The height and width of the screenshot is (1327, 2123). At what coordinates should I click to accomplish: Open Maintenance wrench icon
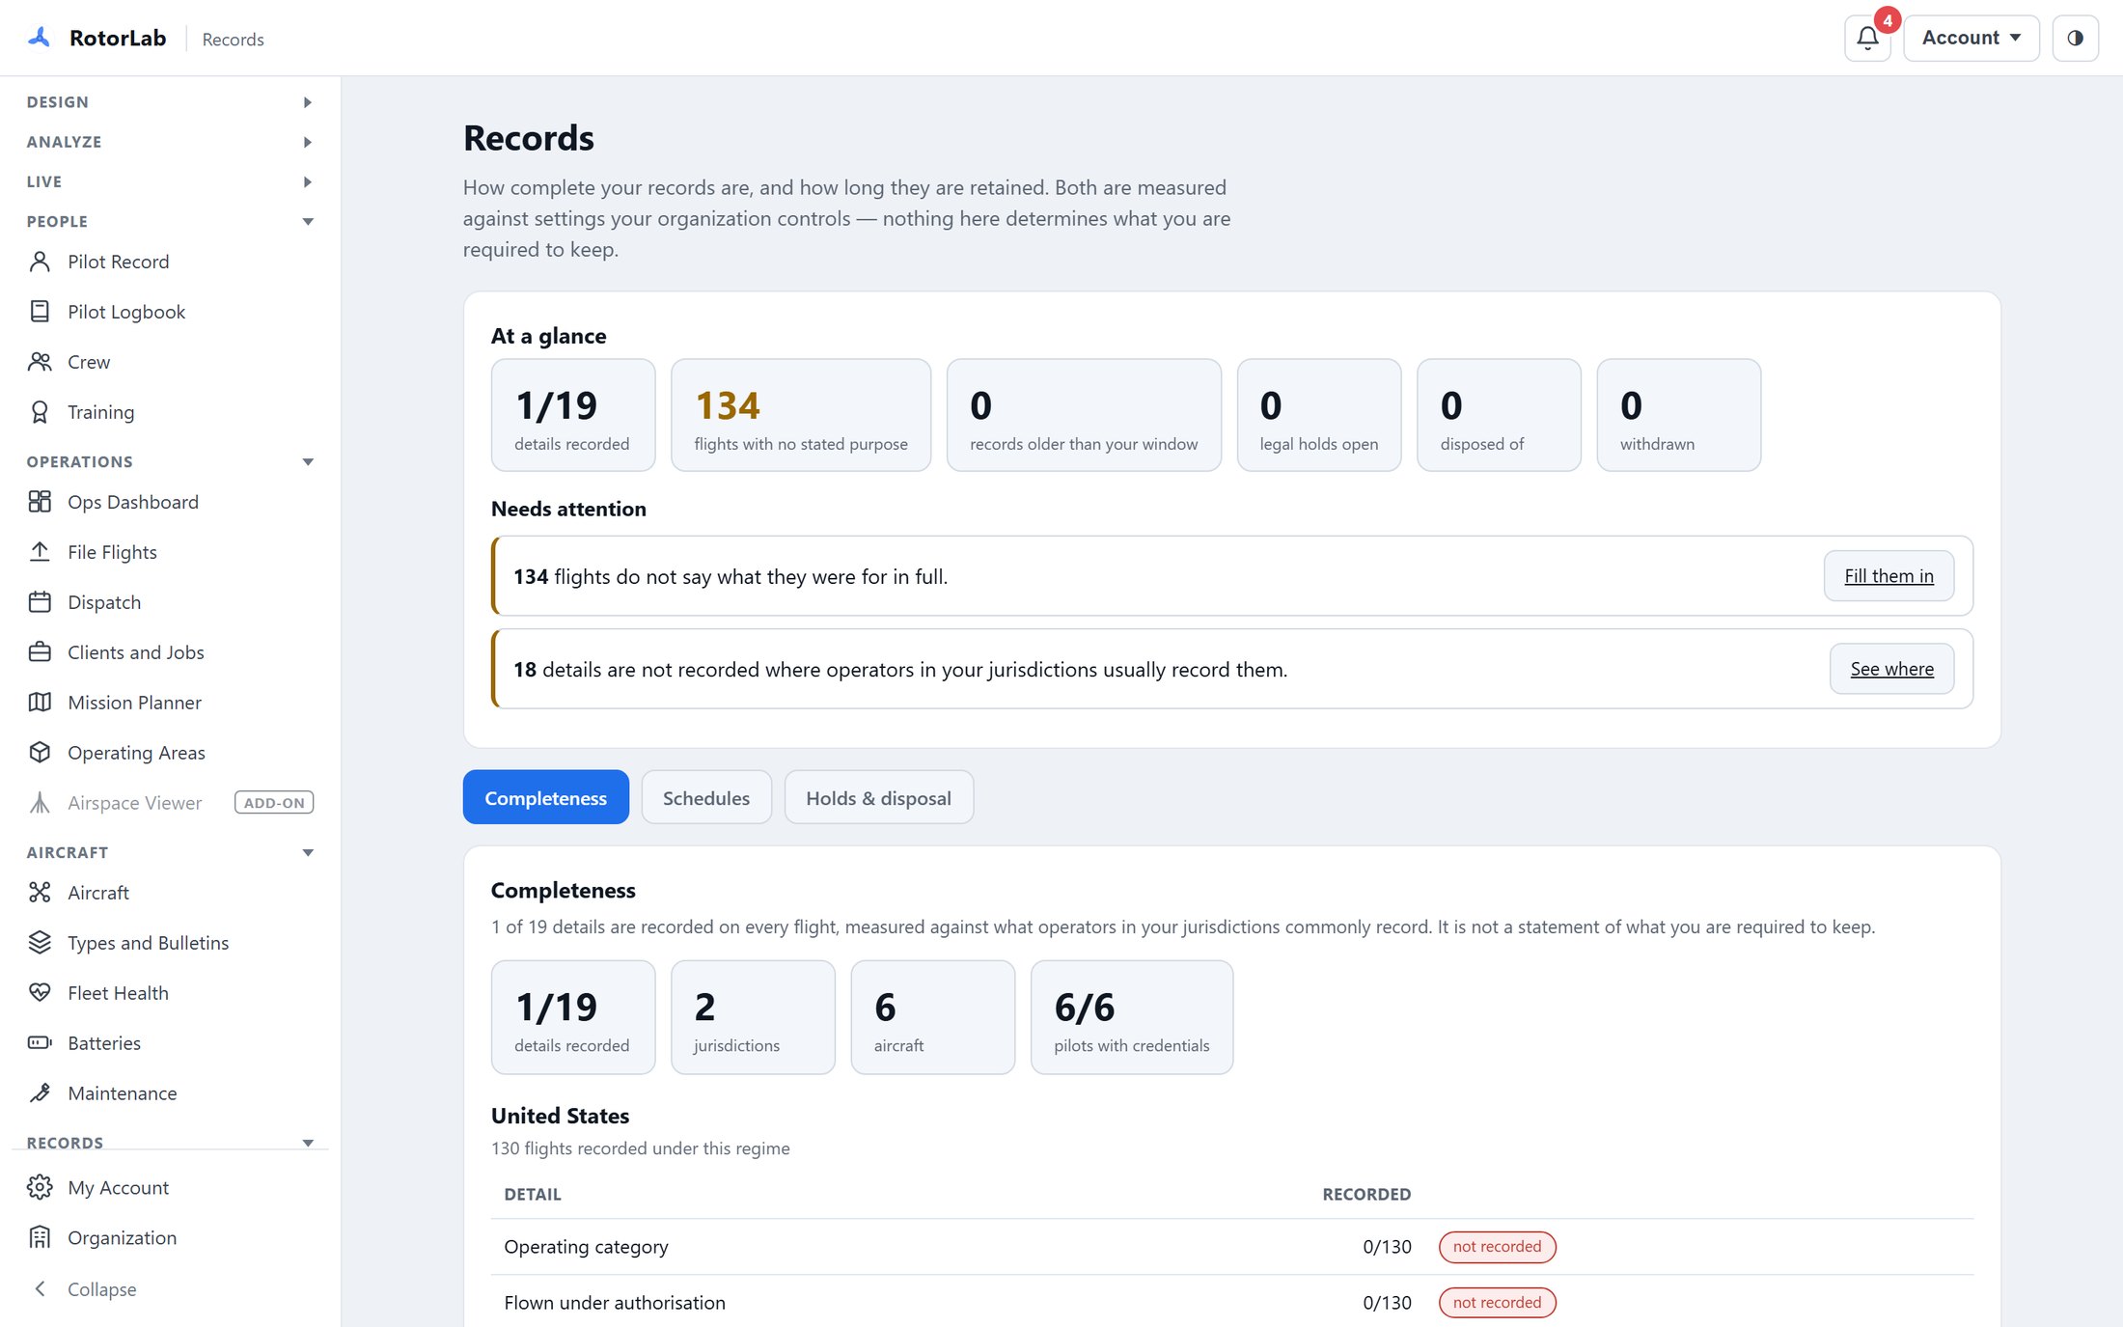[x=40, y=1093]
